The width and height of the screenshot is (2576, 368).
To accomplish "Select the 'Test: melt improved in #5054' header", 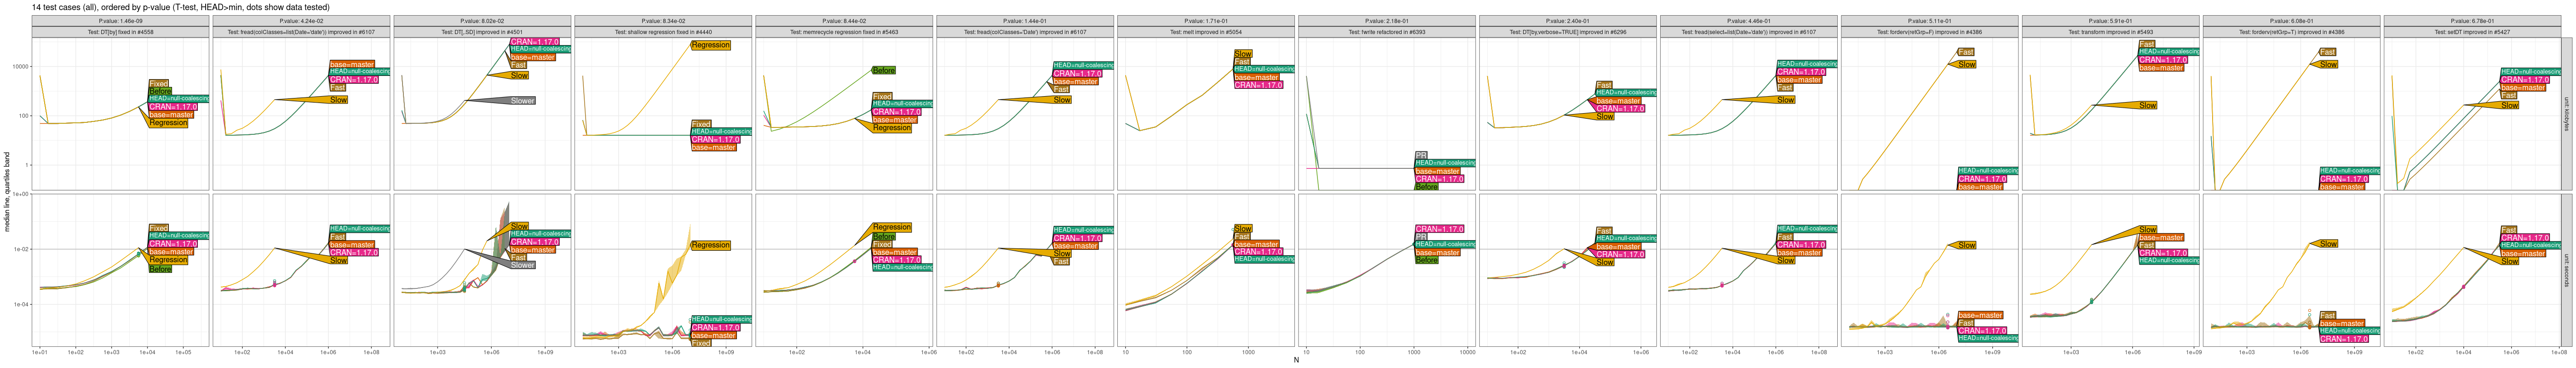I will pos(1205,32).
